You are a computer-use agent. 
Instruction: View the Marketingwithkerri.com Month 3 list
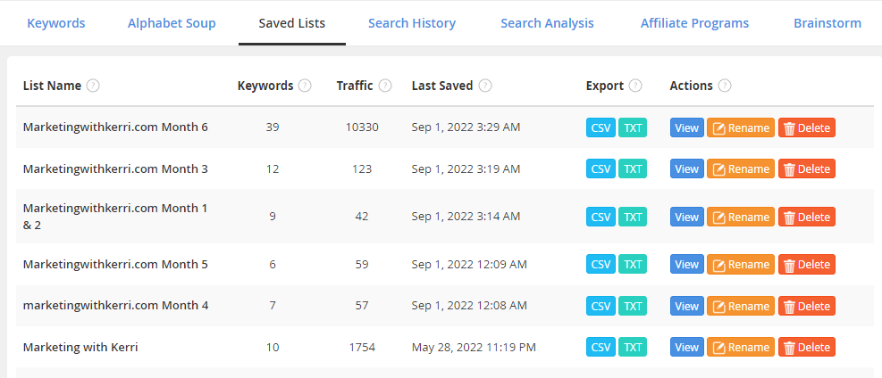point(687,168)
